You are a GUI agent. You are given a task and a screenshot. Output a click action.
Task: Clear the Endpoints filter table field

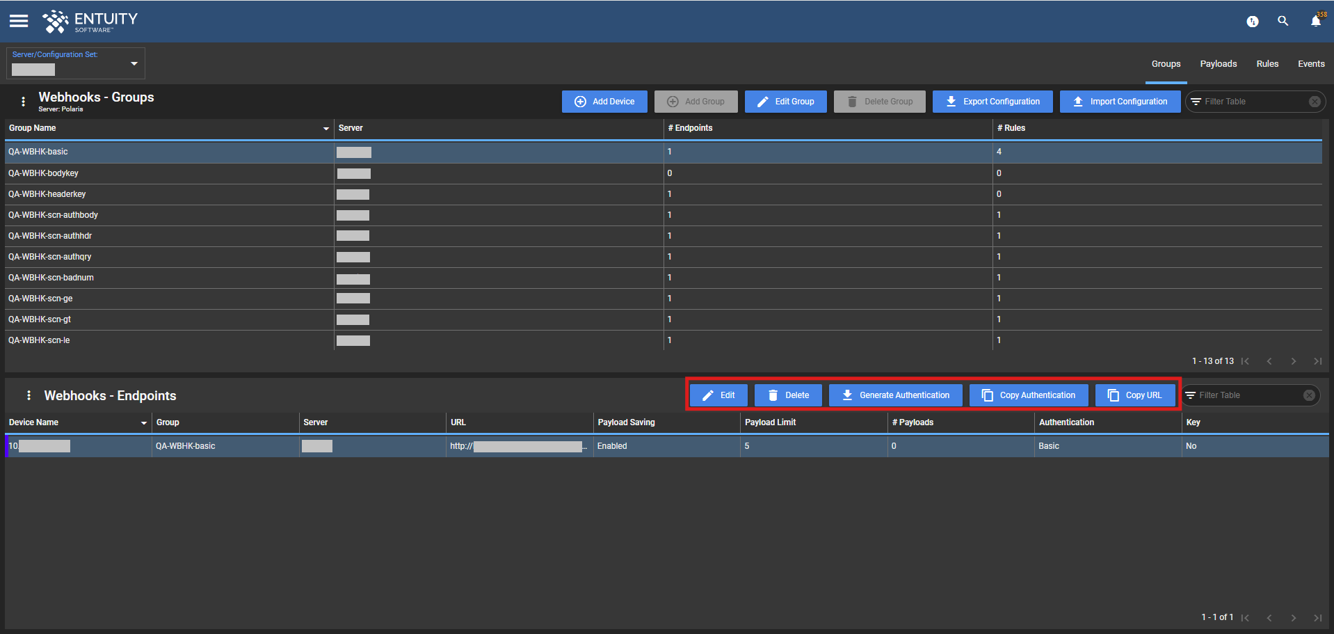click(1309, 395)
